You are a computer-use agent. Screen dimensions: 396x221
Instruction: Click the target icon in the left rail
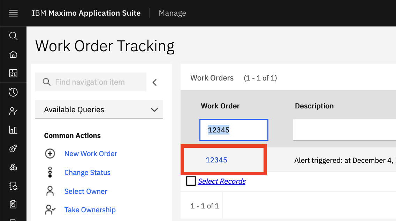(13, 148)
